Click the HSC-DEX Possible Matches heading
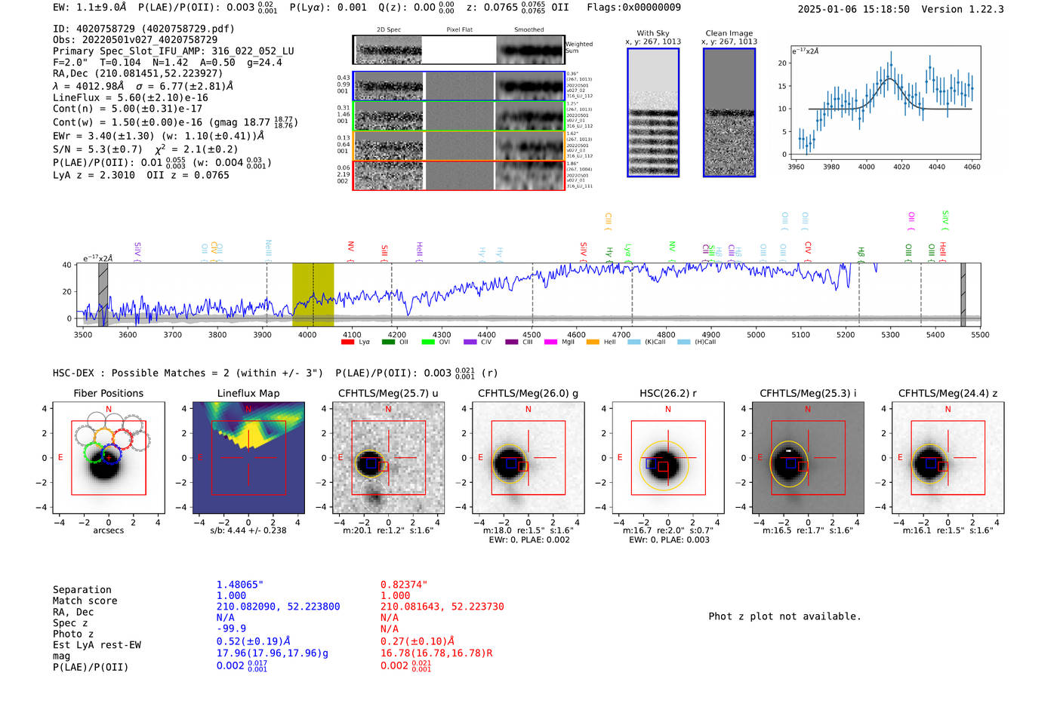The image size is (1057, 719). coord(188,373)
